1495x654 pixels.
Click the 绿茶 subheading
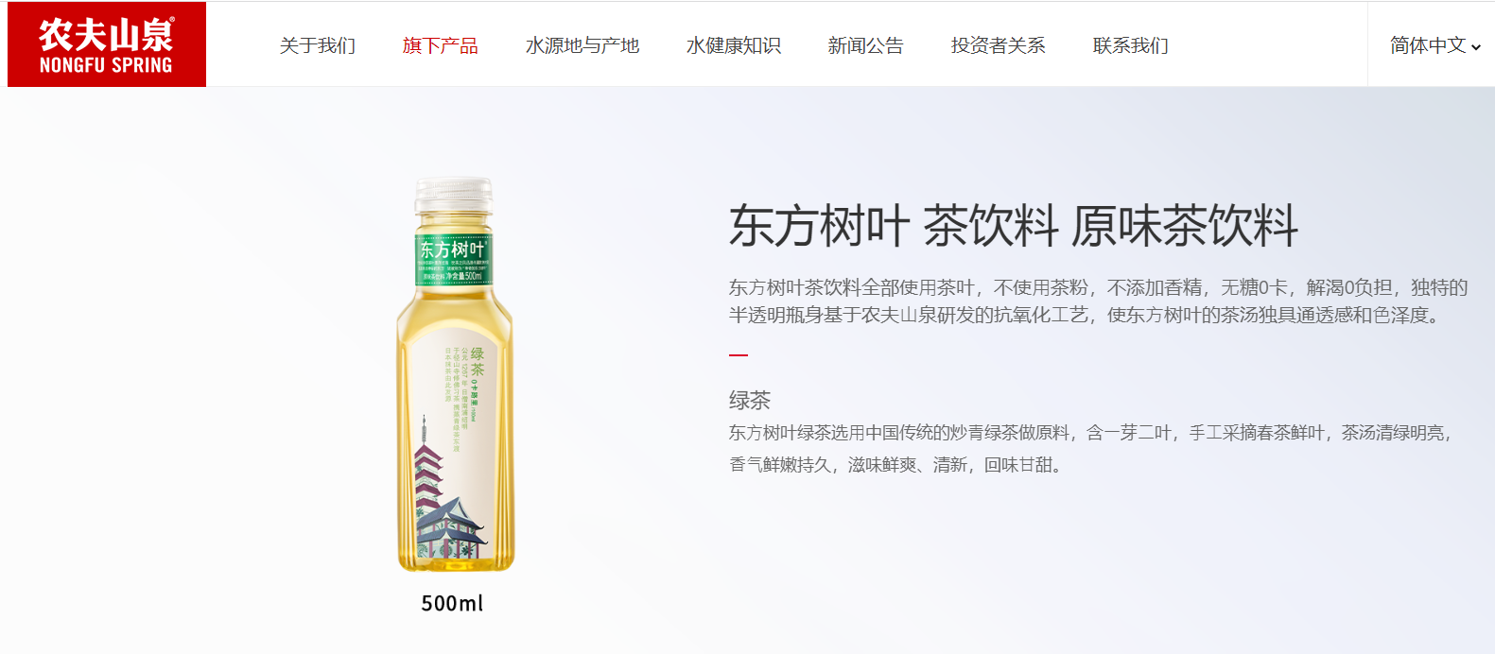coord(750,400)
